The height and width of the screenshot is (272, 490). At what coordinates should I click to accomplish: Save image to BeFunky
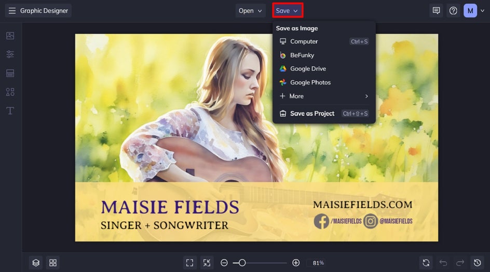324,55
